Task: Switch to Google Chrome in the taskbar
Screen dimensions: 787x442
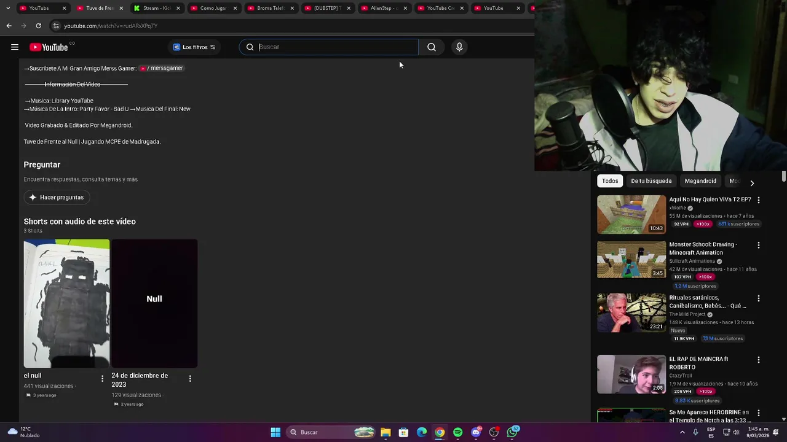Action: [x=440, y=432]
